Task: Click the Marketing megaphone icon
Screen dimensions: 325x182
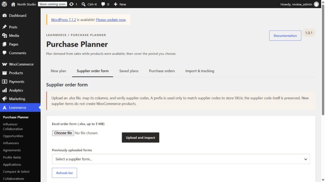Action: click(4, 99)
